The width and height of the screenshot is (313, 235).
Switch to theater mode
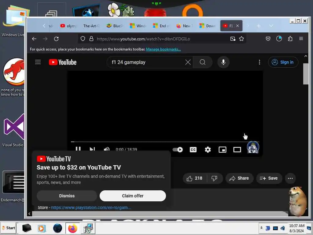[x=237, y=149]
